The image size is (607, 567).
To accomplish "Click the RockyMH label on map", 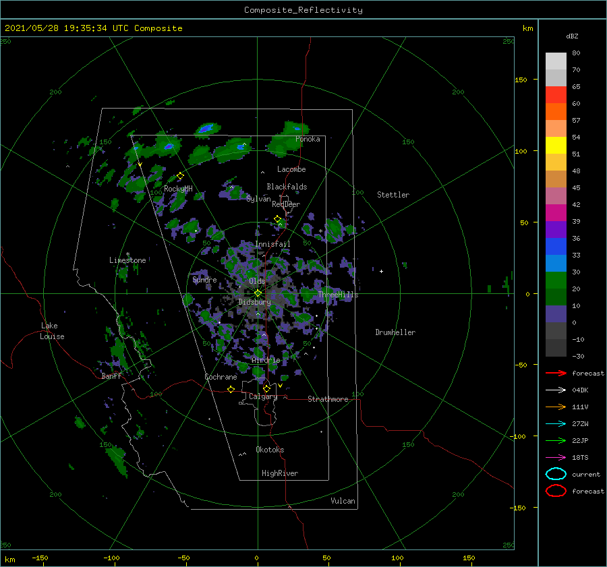I will click(178, 189).
